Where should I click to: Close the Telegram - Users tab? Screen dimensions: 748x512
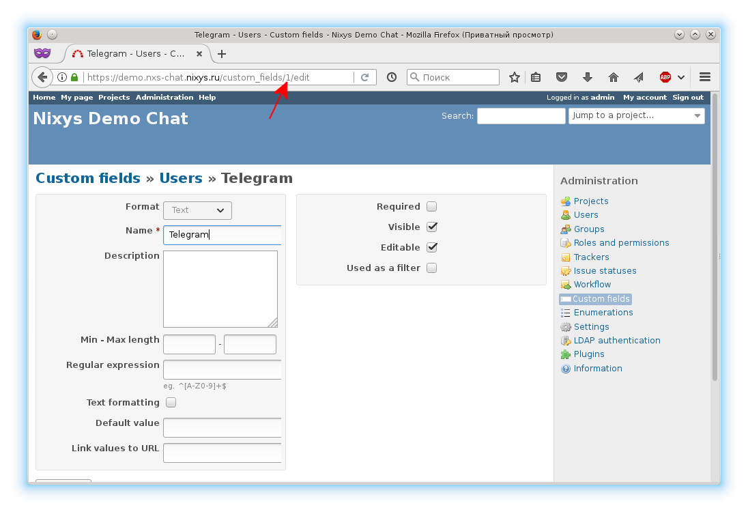coord(199,54)
